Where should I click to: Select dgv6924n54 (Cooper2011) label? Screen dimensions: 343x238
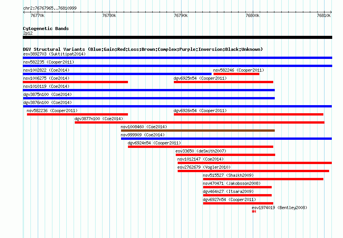coord(154,143)
